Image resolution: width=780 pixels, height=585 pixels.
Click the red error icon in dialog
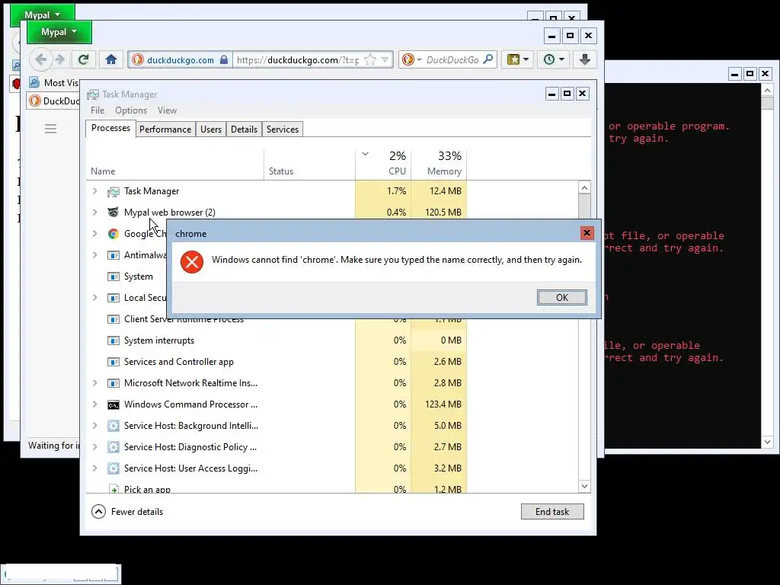coord(192,262)
